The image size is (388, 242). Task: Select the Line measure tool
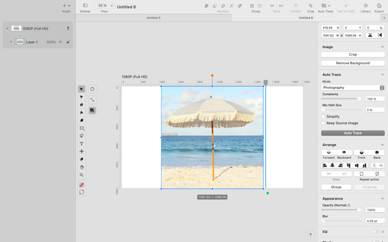(x=92, y=100)
